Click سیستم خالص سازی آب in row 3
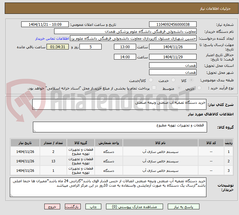This screenshot has width=239, height=215. 160,171
